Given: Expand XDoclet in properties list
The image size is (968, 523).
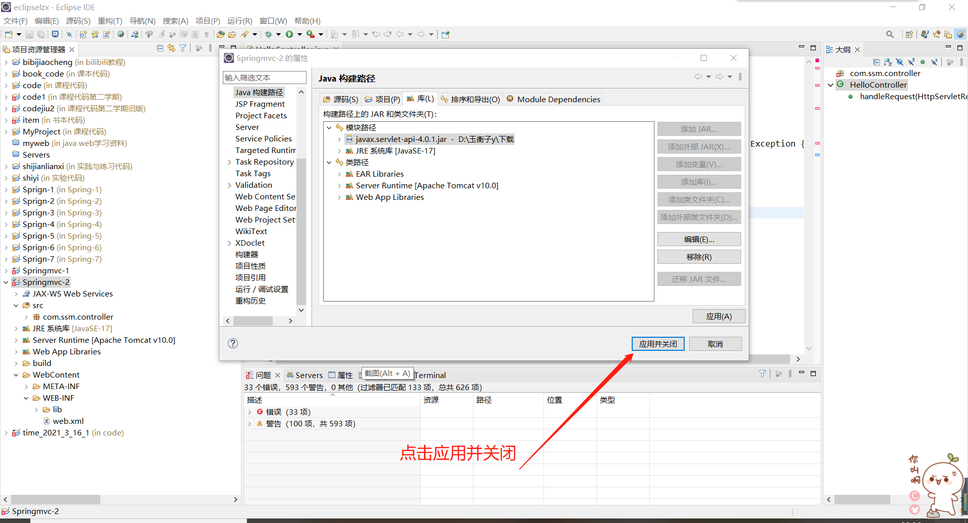Looking at the screenshot, I should (229, 243).
